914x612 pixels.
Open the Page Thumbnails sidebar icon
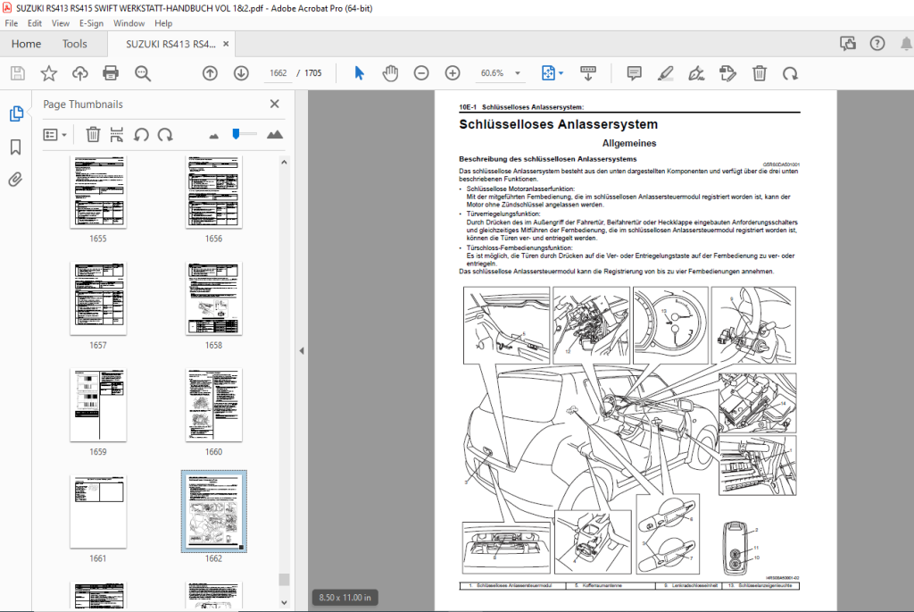point(16,113)
